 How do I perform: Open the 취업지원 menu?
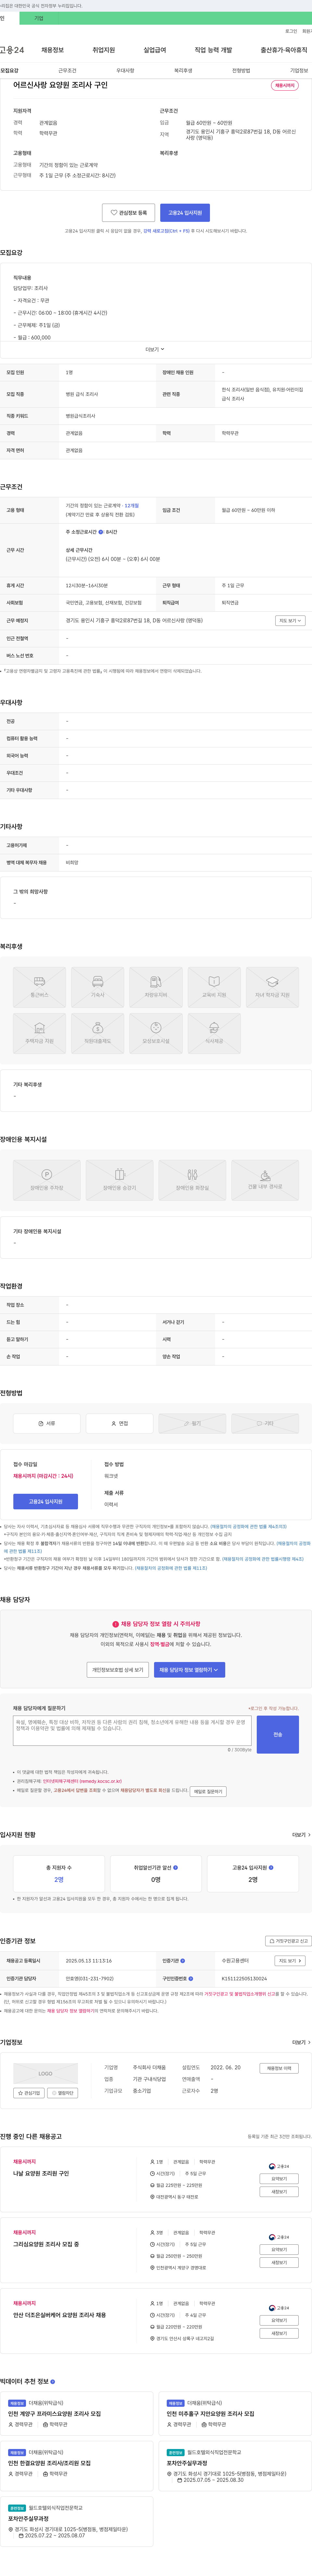pyautogui.click(x=104, y=50)
